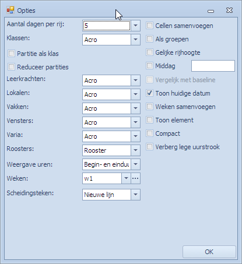Enable Partitie als klas checkbox
This screenshot has height=264, width=242.
[x=11, y=54]
